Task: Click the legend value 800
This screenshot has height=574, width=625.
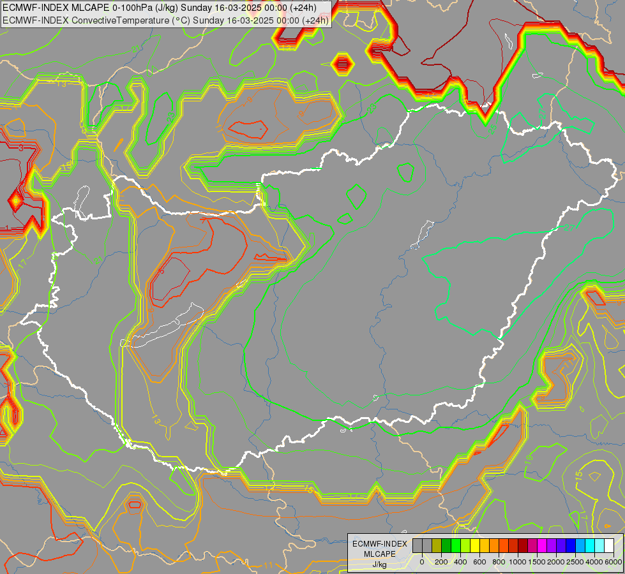Action: 499,562
